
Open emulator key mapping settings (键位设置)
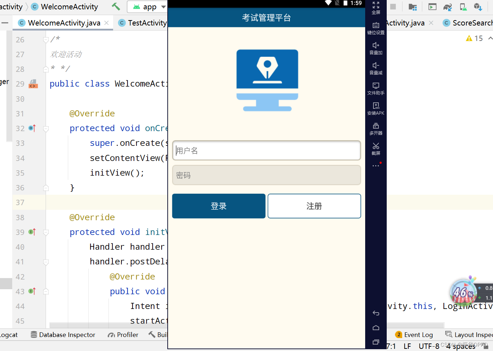click(376, 28)
